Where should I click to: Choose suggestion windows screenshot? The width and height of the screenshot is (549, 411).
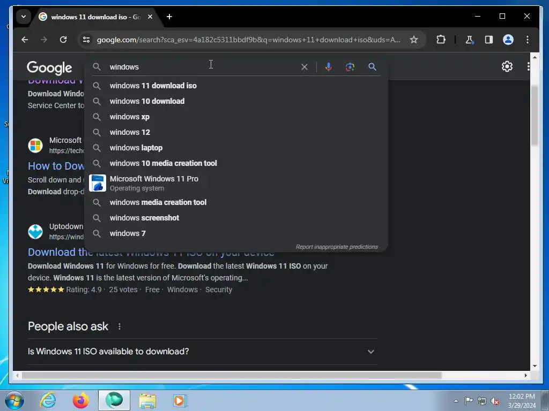pyautogui.click(x=236, y=218)
